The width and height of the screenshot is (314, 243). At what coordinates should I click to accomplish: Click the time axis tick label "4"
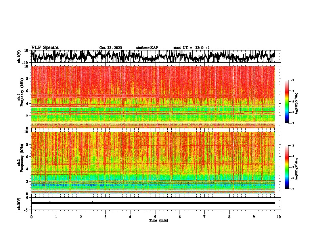click(130, 217)
